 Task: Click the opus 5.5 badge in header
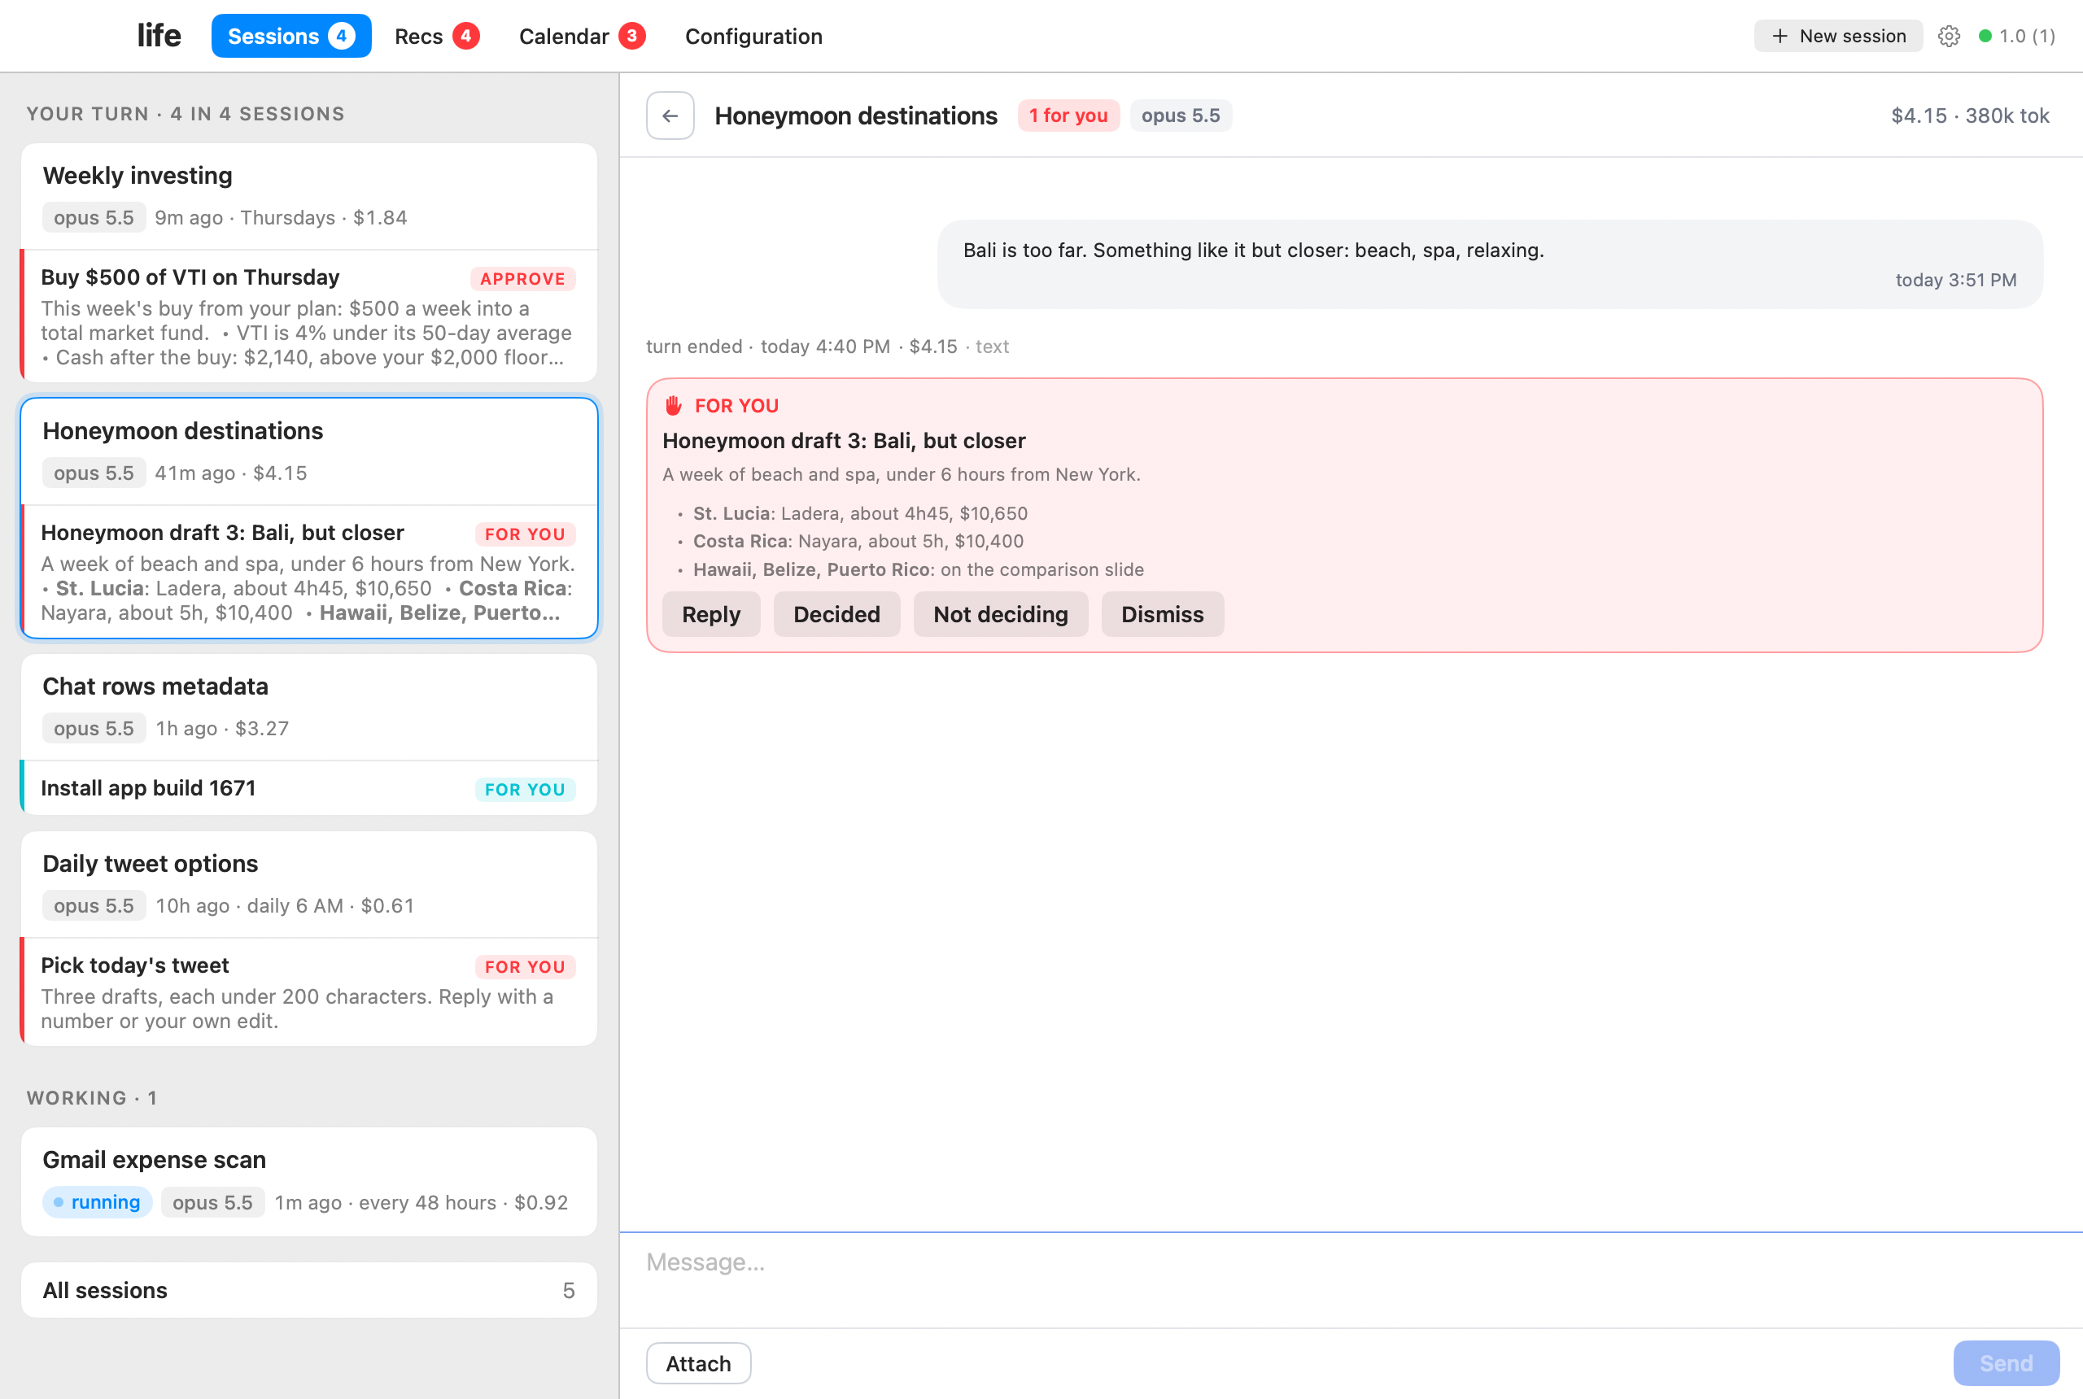[1181, 116]
